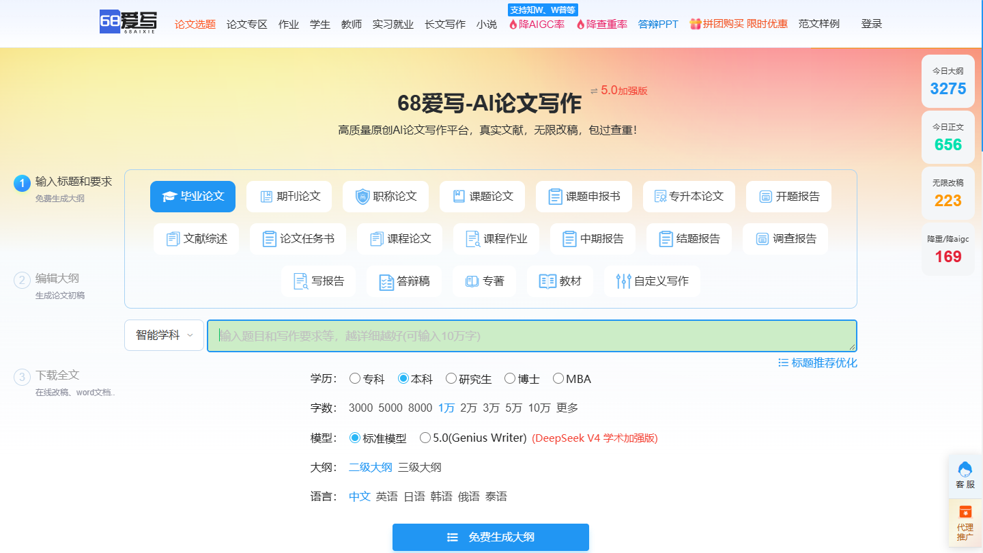Select the 课题论文 book icon

point(459,197)
